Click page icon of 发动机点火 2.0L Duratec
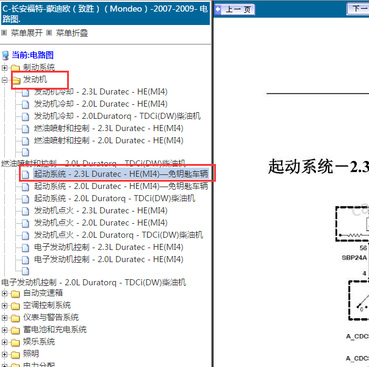The image size is (369, 367). (26, 223)
